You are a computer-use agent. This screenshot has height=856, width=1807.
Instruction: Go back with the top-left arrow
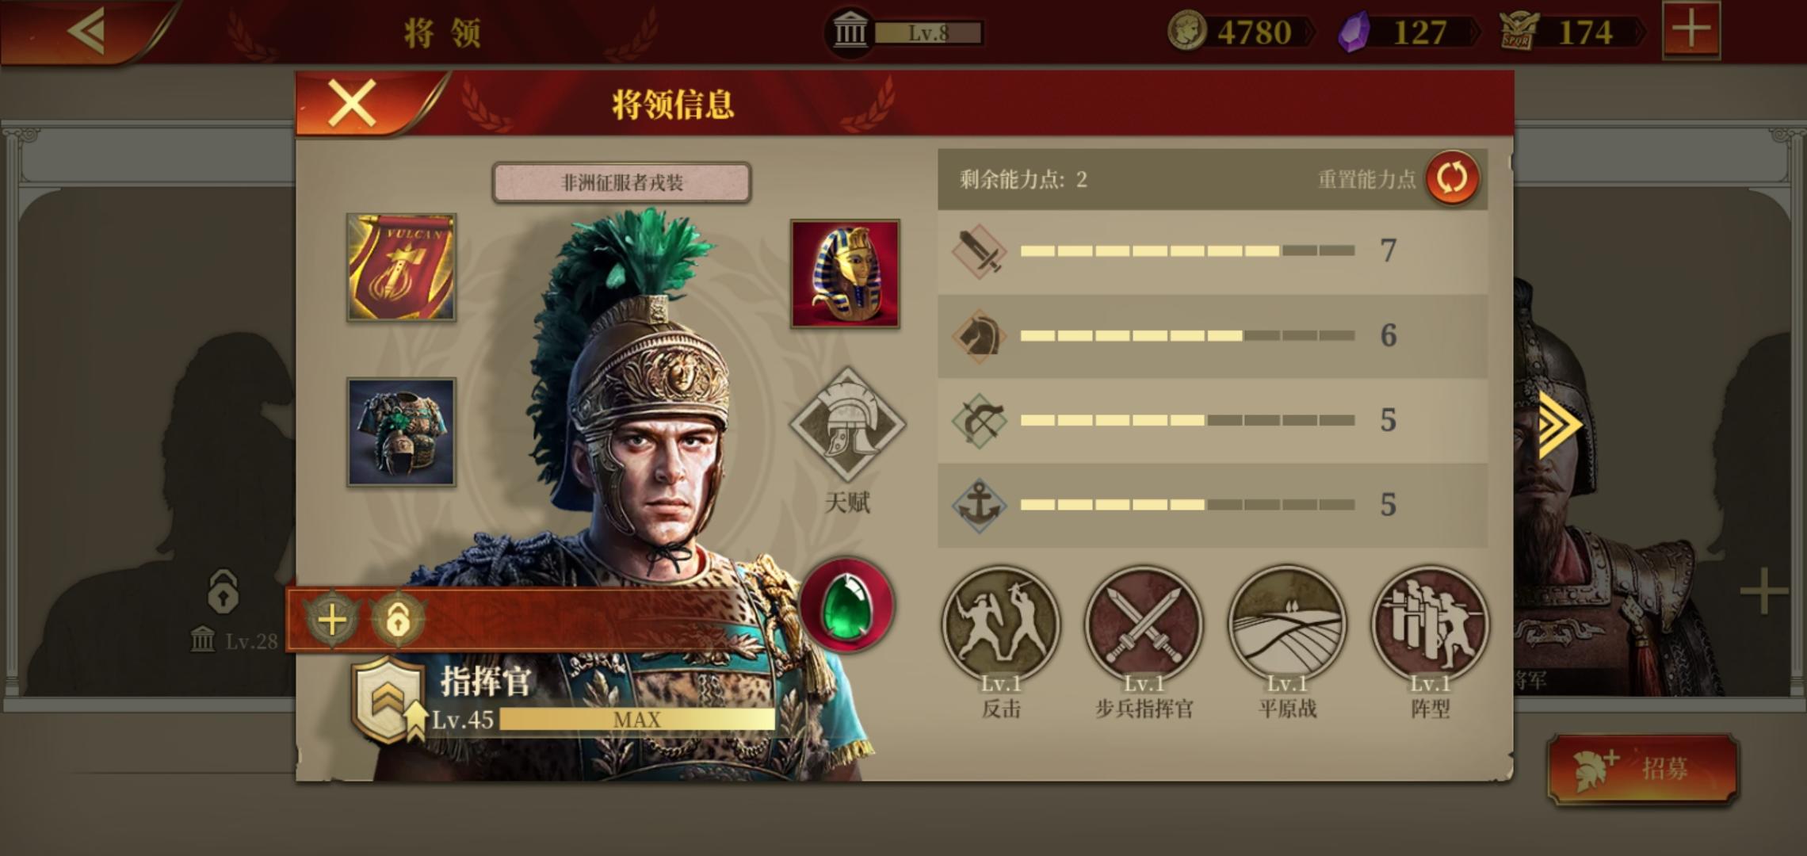[x=86, y=32]
